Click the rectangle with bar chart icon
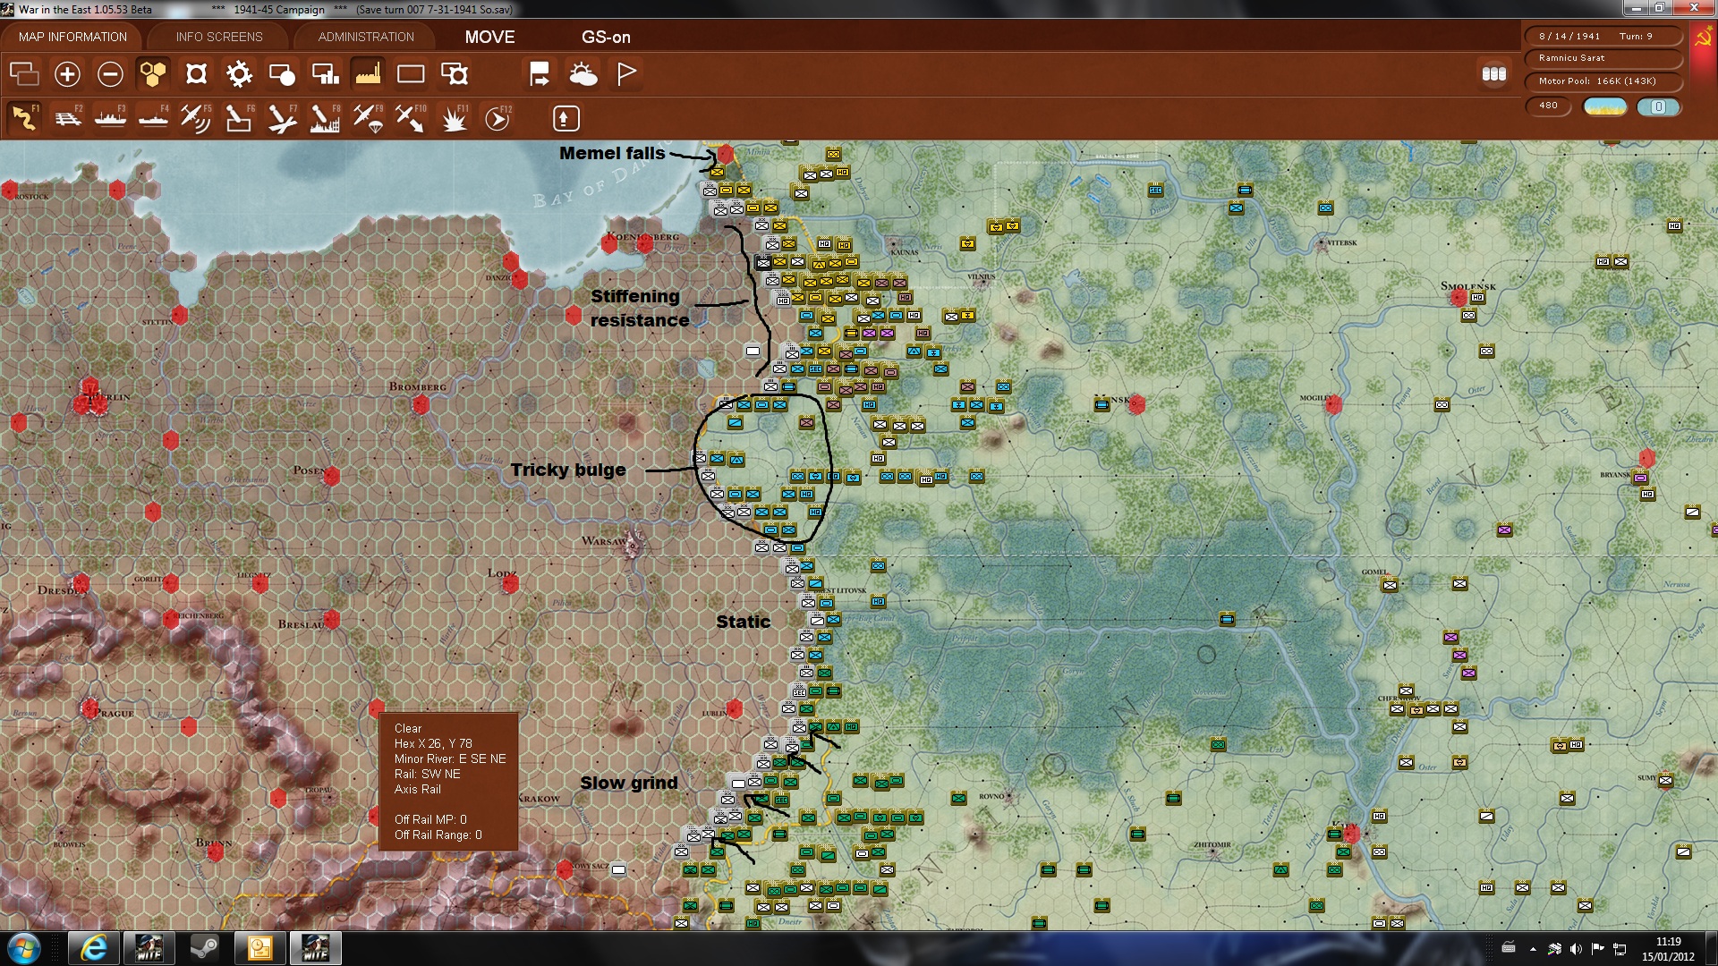 (325, 74)
